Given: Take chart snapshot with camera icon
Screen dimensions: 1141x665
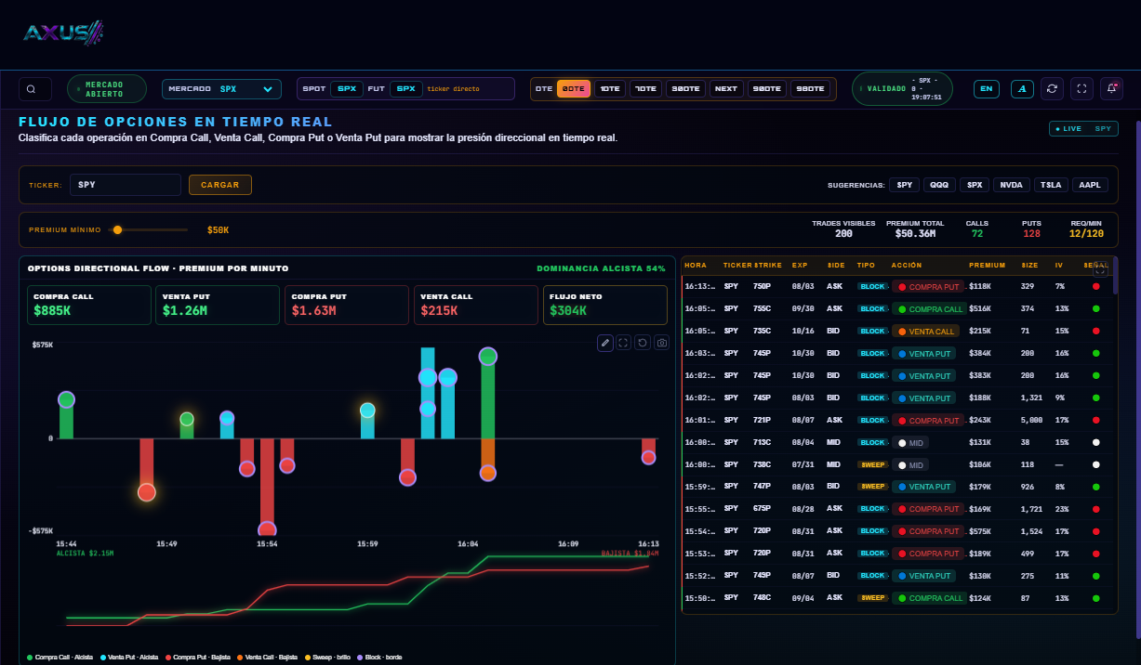Looking at the screenshot, I should [x=662, y=343].
